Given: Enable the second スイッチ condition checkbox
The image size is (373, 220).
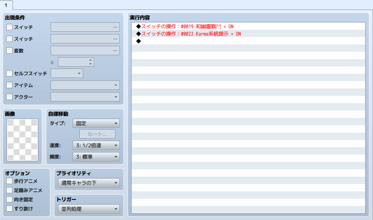Looking at the screenshot, I should (9, 39).
